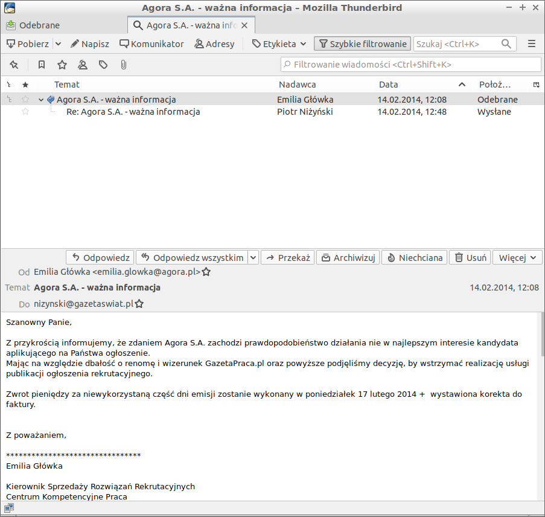Click thread column header icon
The width and height of the screenshot is (545, 517).
(9, 85)
